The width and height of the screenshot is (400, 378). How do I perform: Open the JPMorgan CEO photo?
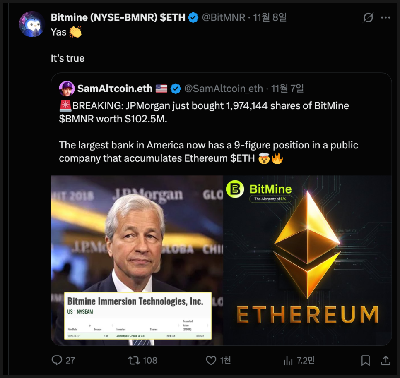(137, 232)
